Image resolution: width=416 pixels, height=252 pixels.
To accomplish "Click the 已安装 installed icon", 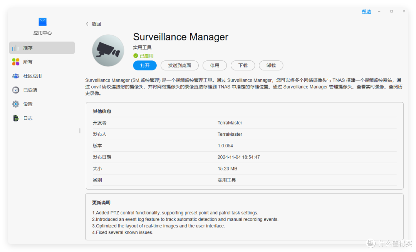I will coord(16,90).
